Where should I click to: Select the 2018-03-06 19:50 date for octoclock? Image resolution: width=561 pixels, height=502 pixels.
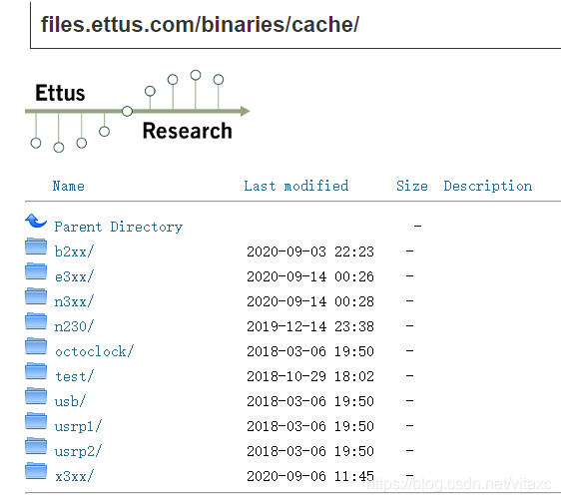tap(310, 351)
